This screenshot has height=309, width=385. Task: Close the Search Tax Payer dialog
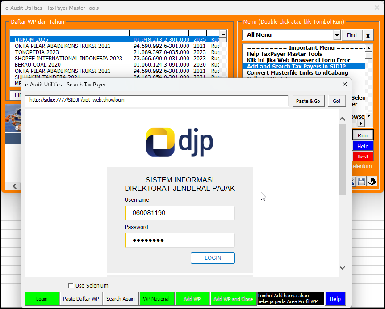click(x=344, y=84)
